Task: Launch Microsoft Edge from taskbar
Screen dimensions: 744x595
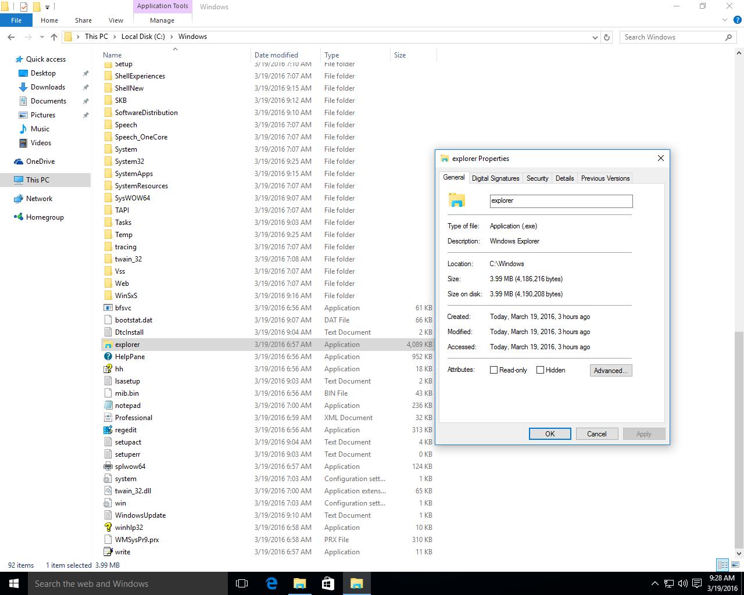Action: [271, 583]
